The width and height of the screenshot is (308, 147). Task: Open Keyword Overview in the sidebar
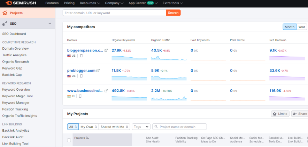tap(16, 89)
